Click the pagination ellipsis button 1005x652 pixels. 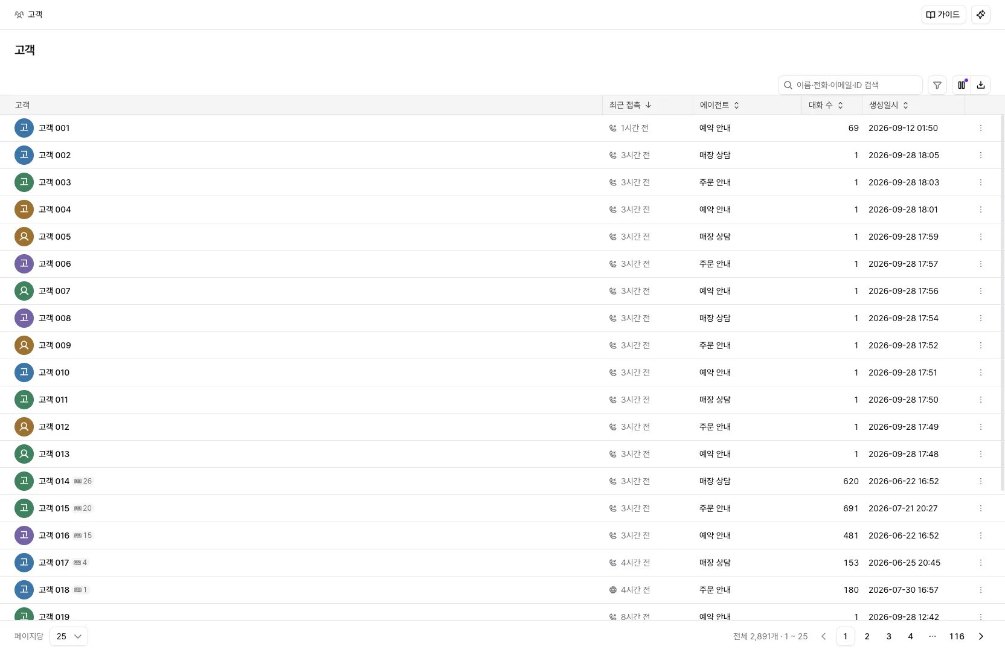point(933,636)
